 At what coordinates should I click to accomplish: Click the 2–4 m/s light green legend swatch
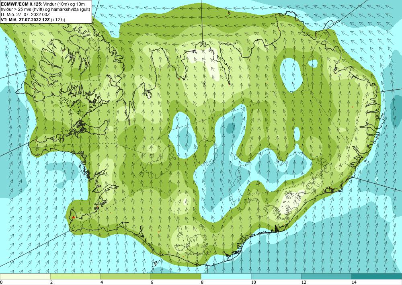(x=76, y=276)
